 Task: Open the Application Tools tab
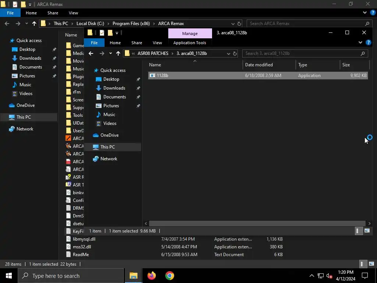(190, 43)
